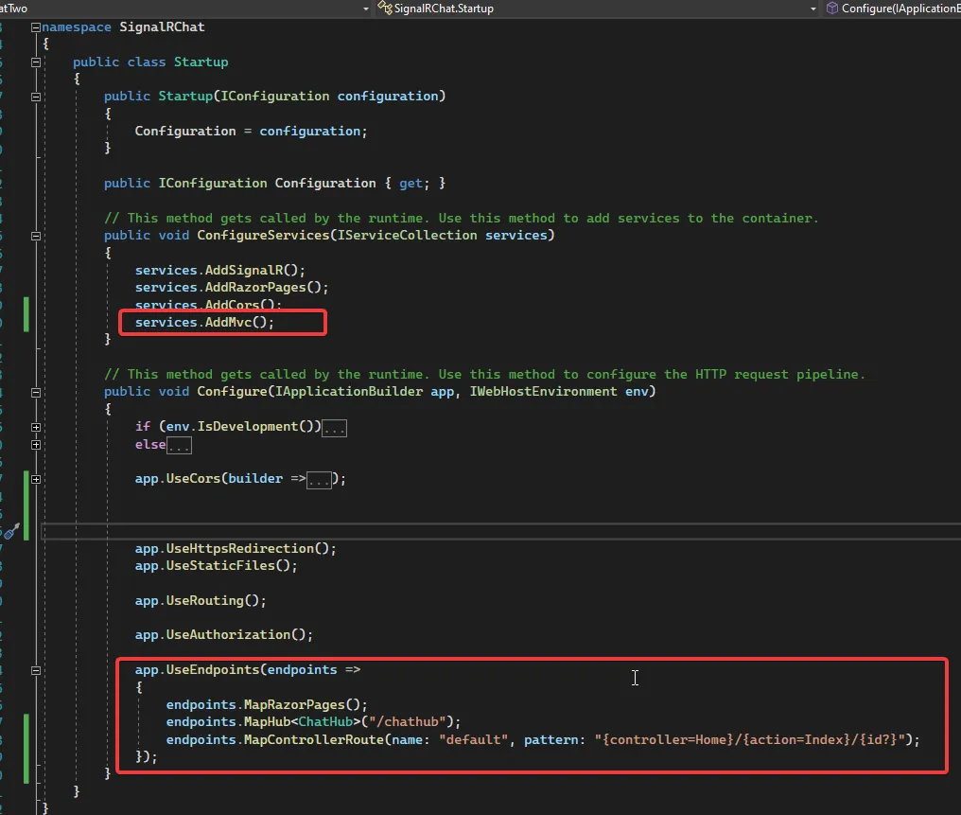Click the "/chathub" string literal
The height and width of the screenshot is (815, 961).
(x=408, y=722)
